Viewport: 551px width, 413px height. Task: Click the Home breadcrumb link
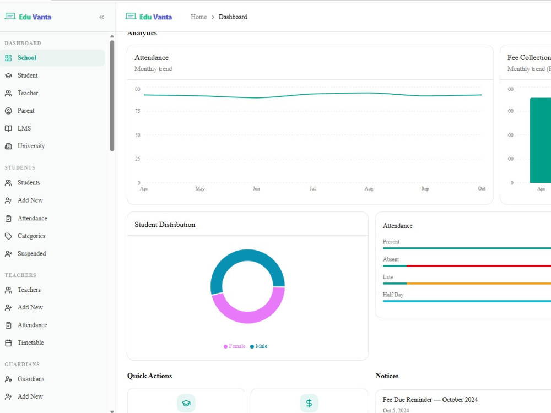coord(198,17)
